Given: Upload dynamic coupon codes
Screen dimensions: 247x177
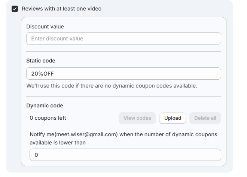Looking at the screenshot, I should pyautogui.click(x=173, y=118).
